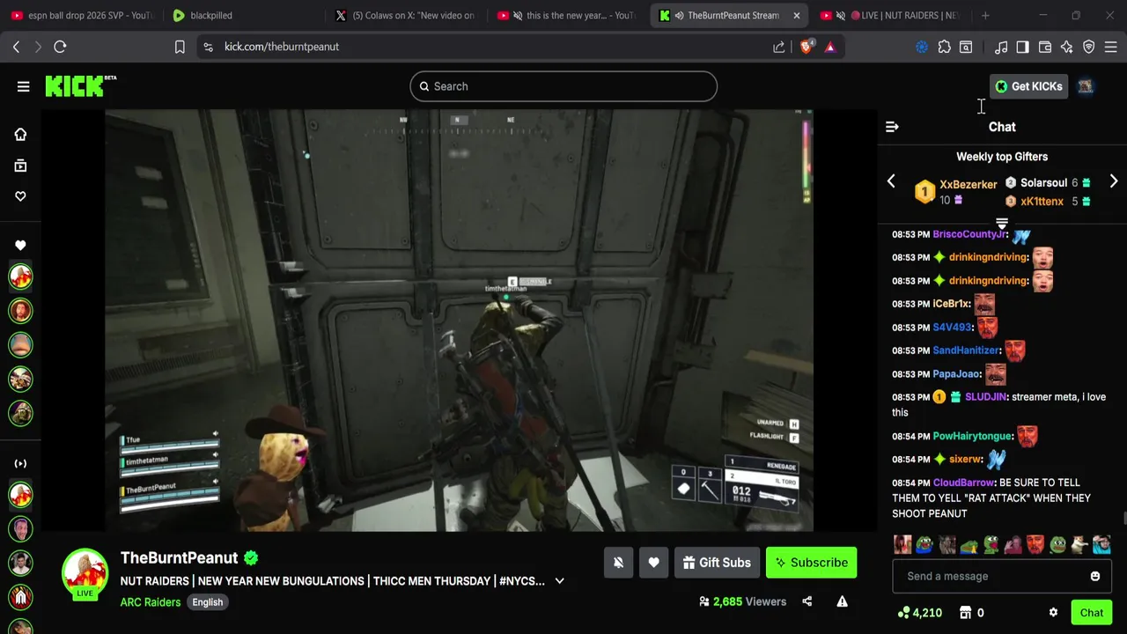Click the English language tag

click(208, 602)
